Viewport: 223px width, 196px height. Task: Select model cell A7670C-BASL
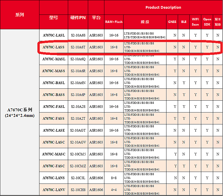click(x=54, y=83)
